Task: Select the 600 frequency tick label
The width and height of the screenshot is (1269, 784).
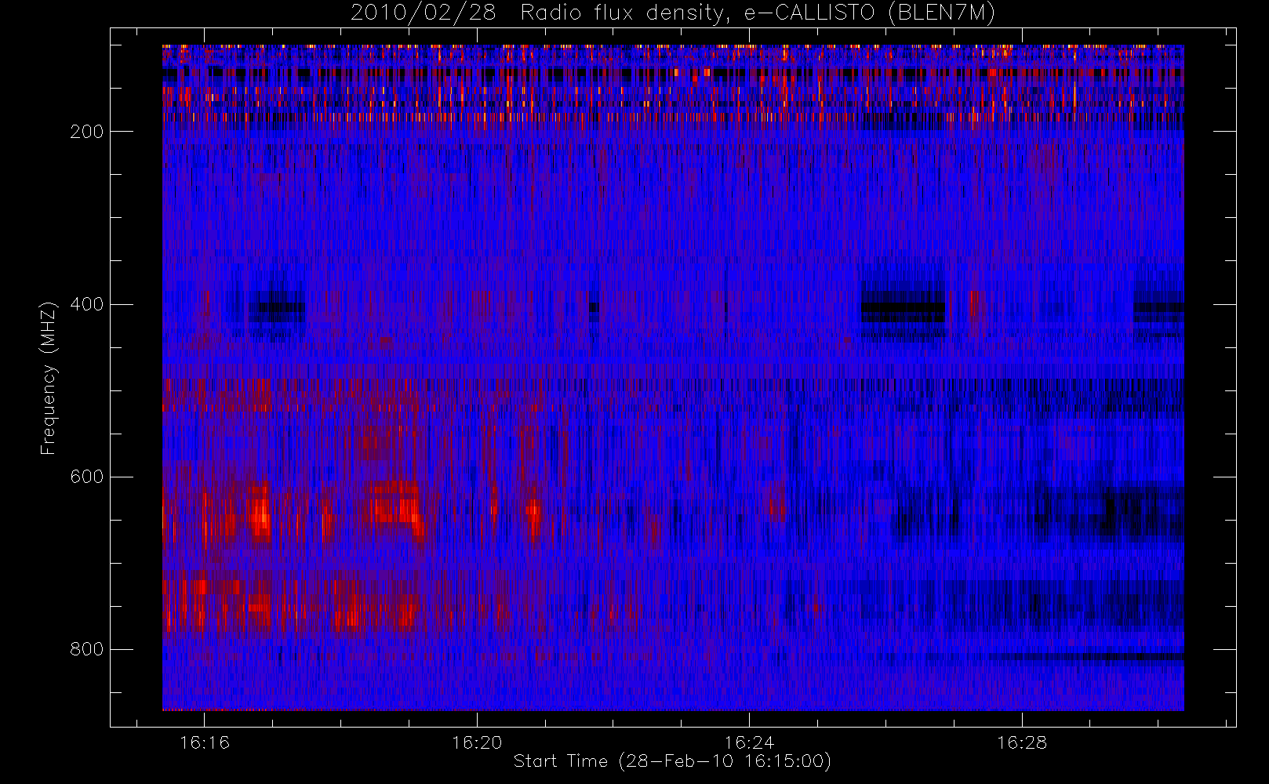Action: point(87,477)
